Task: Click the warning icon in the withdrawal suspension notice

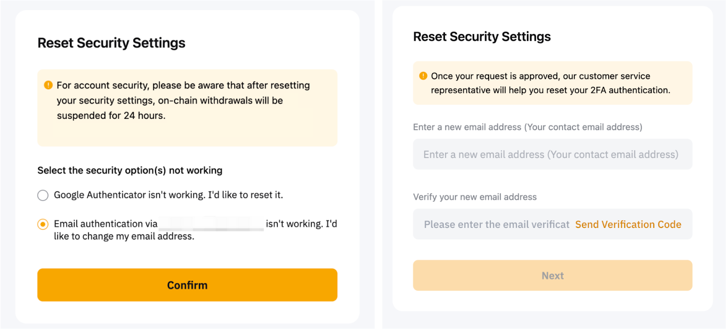Action: click(48, 85)
